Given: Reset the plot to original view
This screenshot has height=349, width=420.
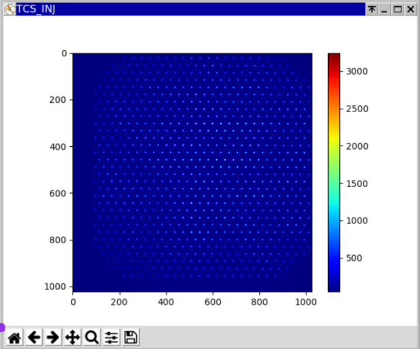Looking at the screenshot, I should click(15, 337).
